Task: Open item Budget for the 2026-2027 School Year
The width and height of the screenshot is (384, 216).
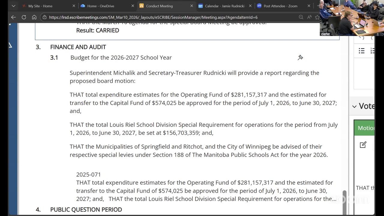Action: pos(121,58)
